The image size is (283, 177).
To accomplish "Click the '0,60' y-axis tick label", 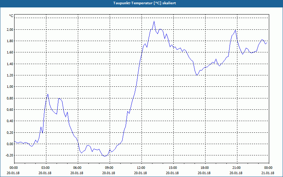I will coord(10,110).
